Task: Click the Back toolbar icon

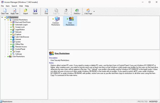Action: pos(66,10)
